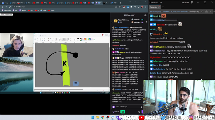
Task: Open Windows Start menu on taskbar
Action: tap(93, 117)
